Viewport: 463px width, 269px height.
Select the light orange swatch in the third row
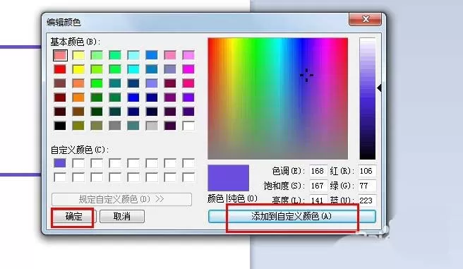[78, 83]
